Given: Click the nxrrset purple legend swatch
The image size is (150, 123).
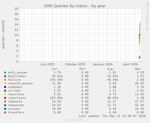Looking at the screenshot, I should 5,91.
